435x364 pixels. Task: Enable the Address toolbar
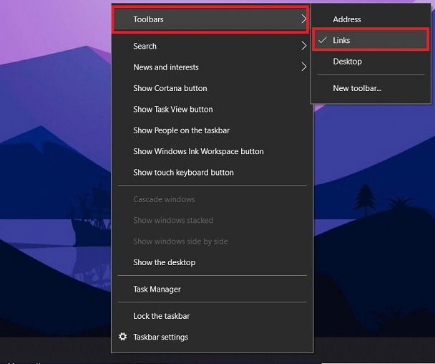[371, 19]
